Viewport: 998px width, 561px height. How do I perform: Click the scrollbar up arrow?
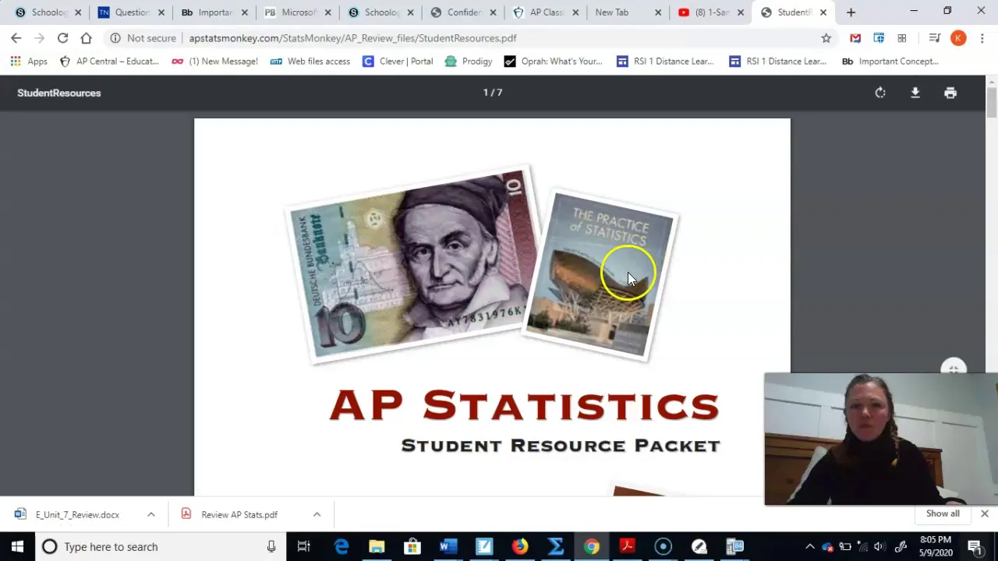tap(991, 80)
